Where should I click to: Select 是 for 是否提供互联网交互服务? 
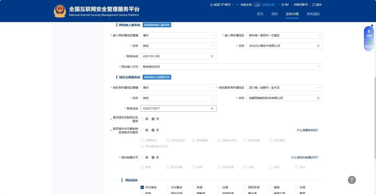[142, 119]
